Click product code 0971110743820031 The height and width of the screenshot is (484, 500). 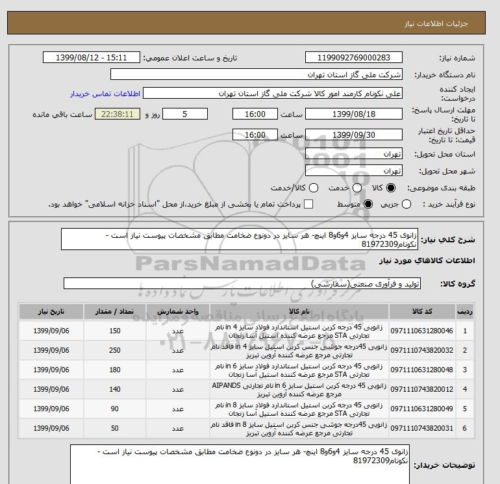(x=421, y=428)
